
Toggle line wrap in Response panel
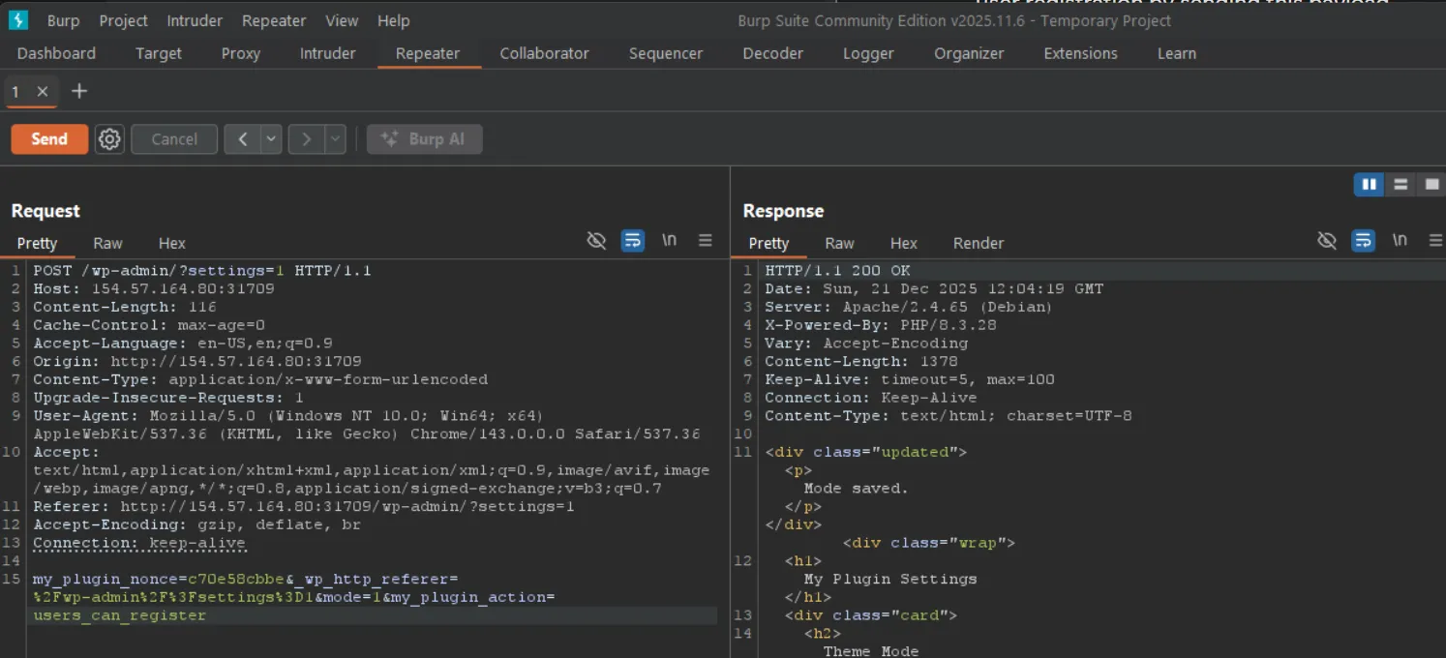coord(1363,241)
